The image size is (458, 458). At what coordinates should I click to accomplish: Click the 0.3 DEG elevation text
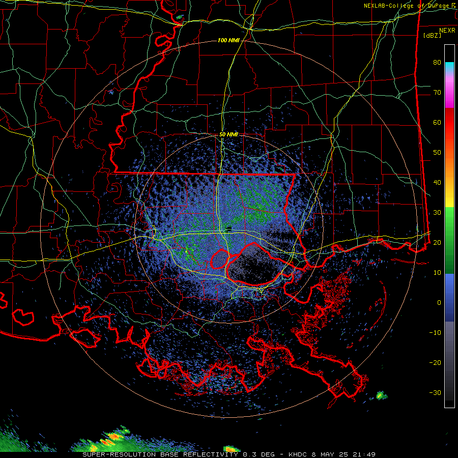pos(259,454)
